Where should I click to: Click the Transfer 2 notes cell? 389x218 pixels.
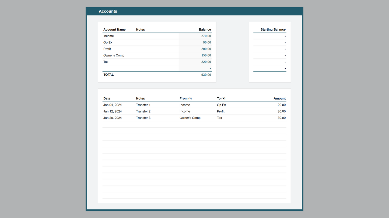pos(143,111)
